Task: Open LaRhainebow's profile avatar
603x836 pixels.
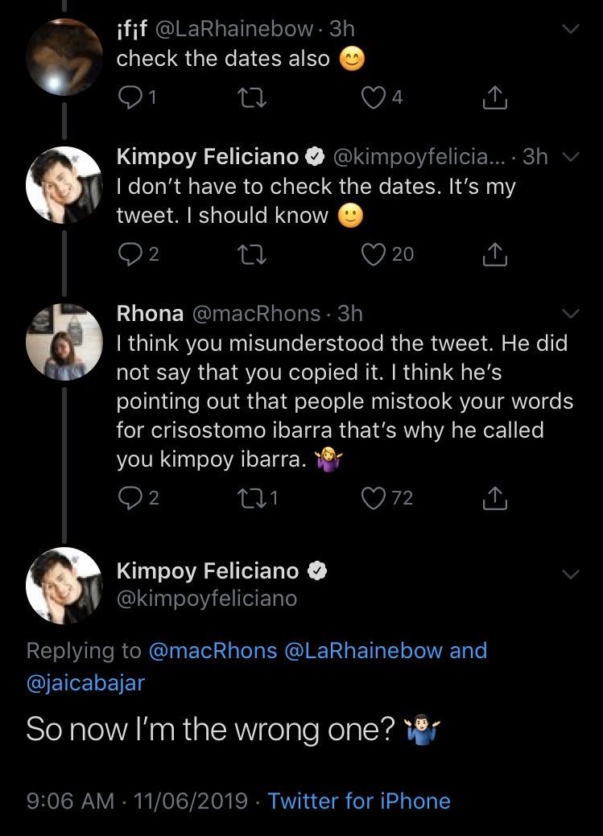Action: click(64, 56)
